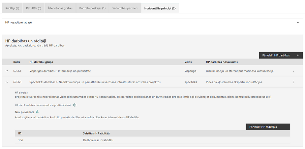Expand row 62661 details
The height and width of the screenshot is (149, 305).
(7, 71)
